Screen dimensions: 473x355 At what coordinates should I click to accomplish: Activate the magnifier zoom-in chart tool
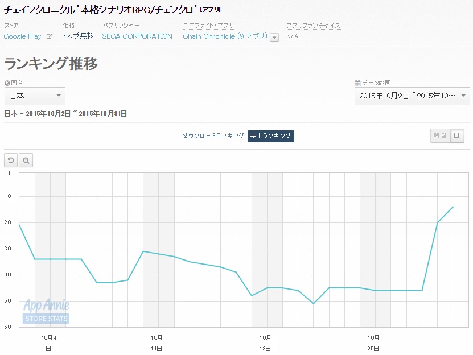coord(26,160)
